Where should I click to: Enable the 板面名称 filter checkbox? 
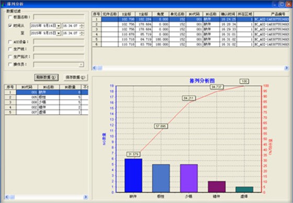click(10, 17)
